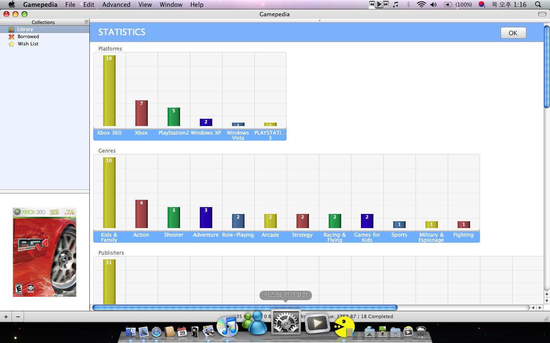Open the Edit menu
The width and height of the screenshot is (550, 343).
[x=89, y=5]
